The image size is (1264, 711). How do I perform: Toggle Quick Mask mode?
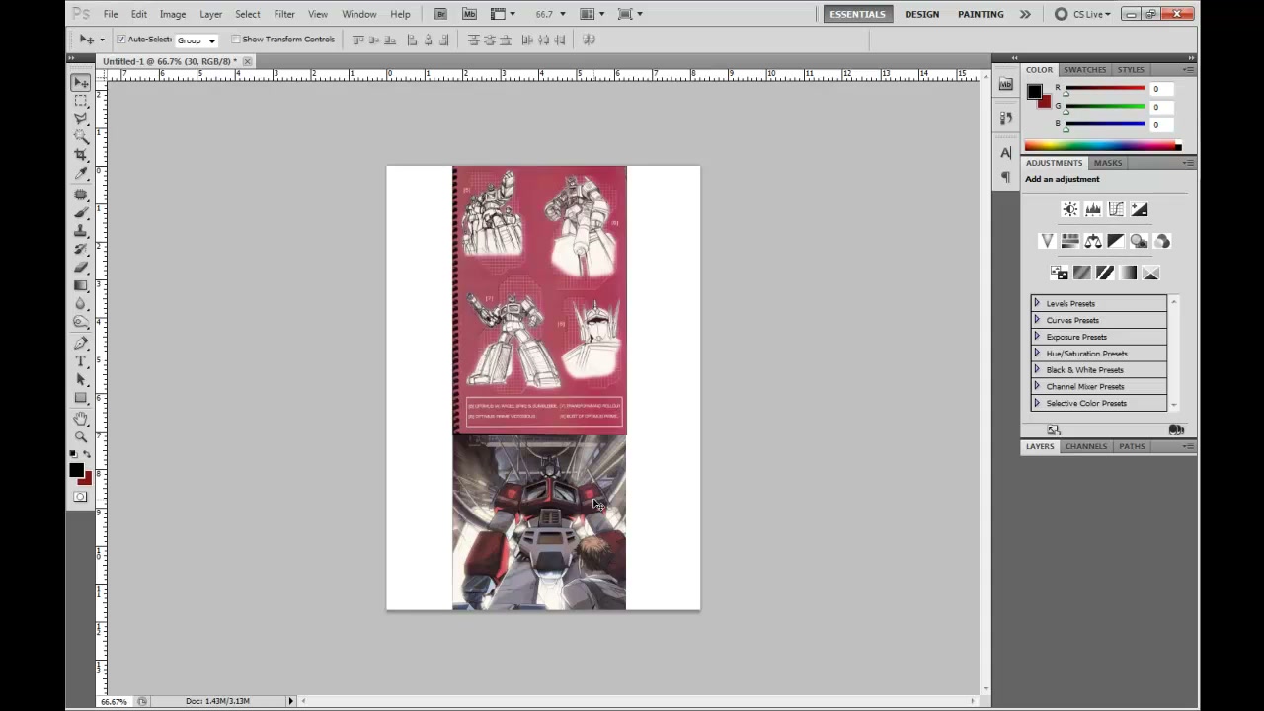[x=81, y=497]
